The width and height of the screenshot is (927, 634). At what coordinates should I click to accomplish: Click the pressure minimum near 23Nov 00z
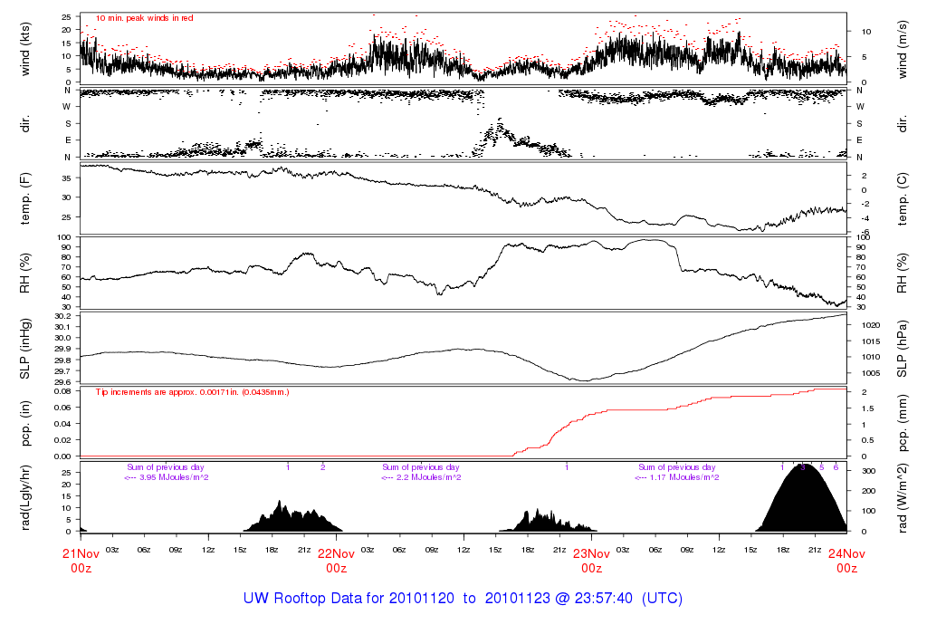(x=584, y=380)
